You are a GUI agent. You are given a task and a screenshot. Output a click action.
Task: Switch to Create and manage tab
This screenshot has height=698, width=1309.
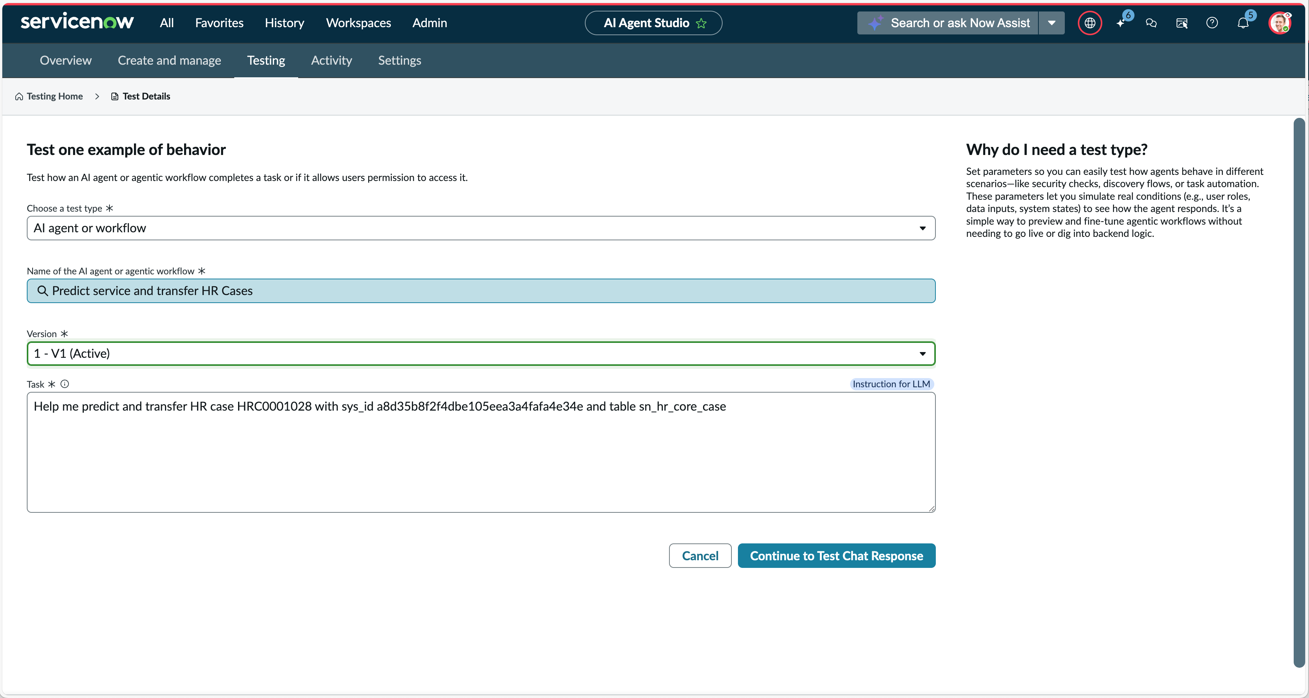169,60
